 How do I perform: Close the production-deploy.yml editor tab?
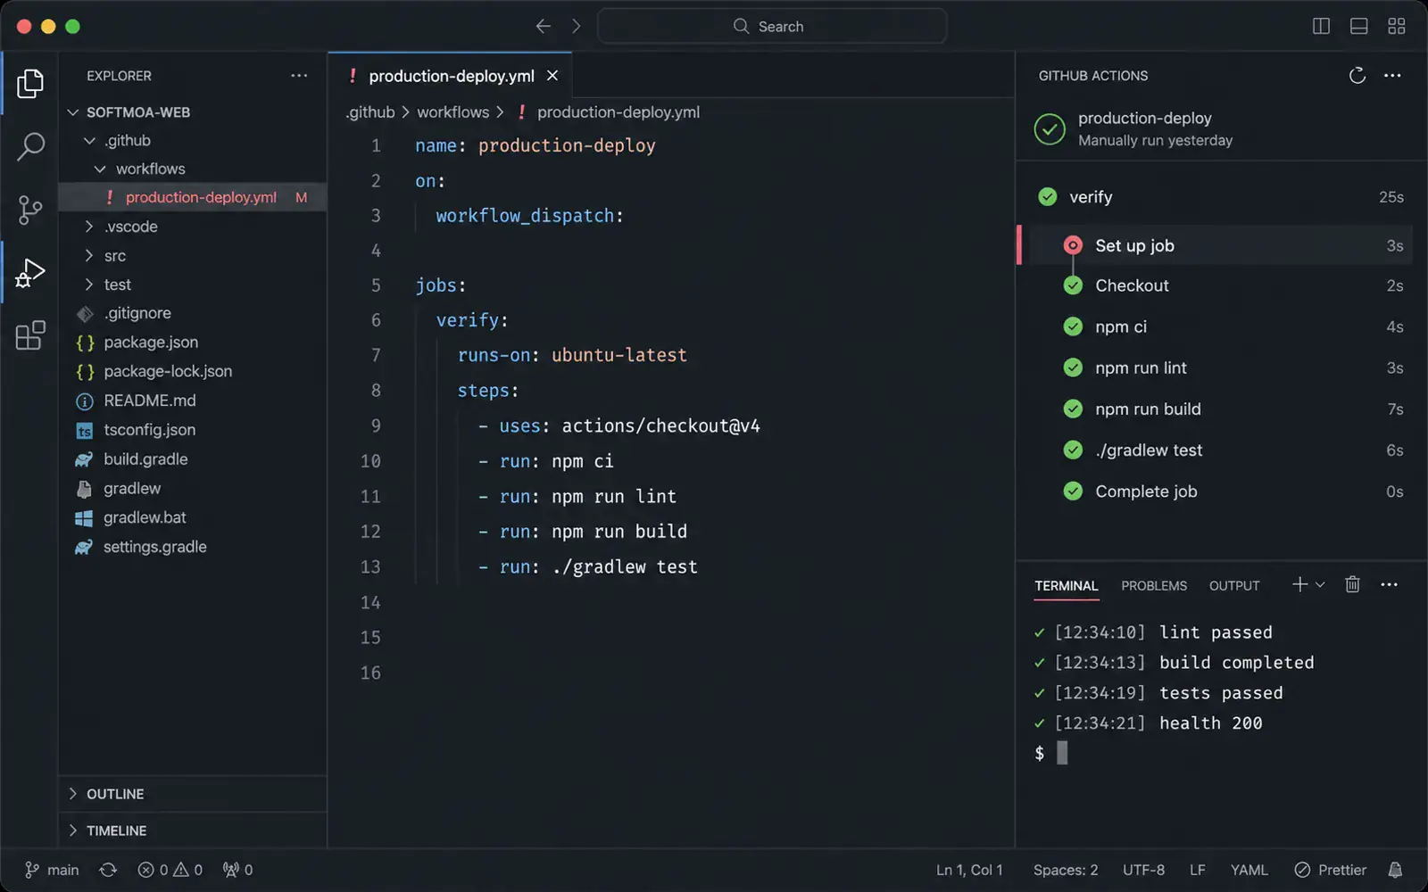tap(552, 76)
